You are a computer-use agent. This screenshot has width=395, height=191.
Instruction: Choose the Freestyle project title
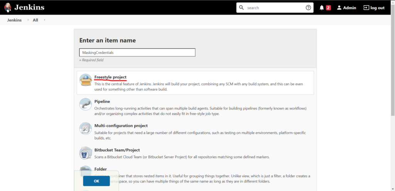click(110, 77)
